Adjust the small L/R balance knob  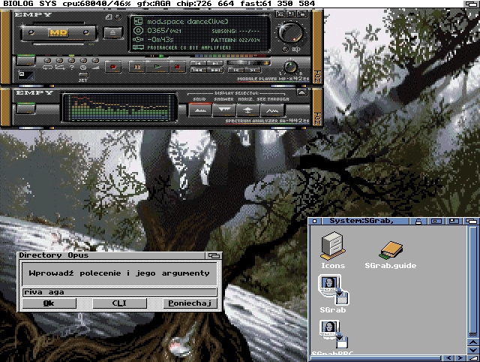[x=290, y=67]
